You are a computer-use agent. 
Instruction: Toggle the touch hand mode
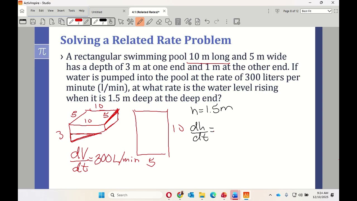click(111, 22)
